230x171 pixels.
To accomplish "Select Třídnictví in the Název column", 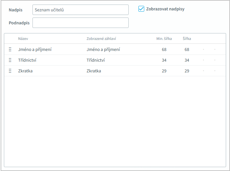I will (27, 60).
